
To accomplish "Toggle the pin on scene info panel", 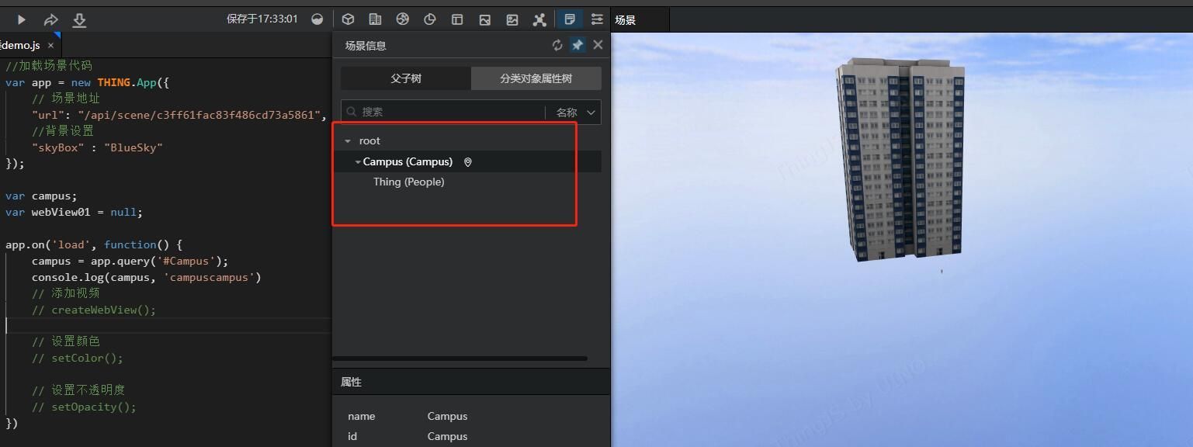I will point(577,45).
